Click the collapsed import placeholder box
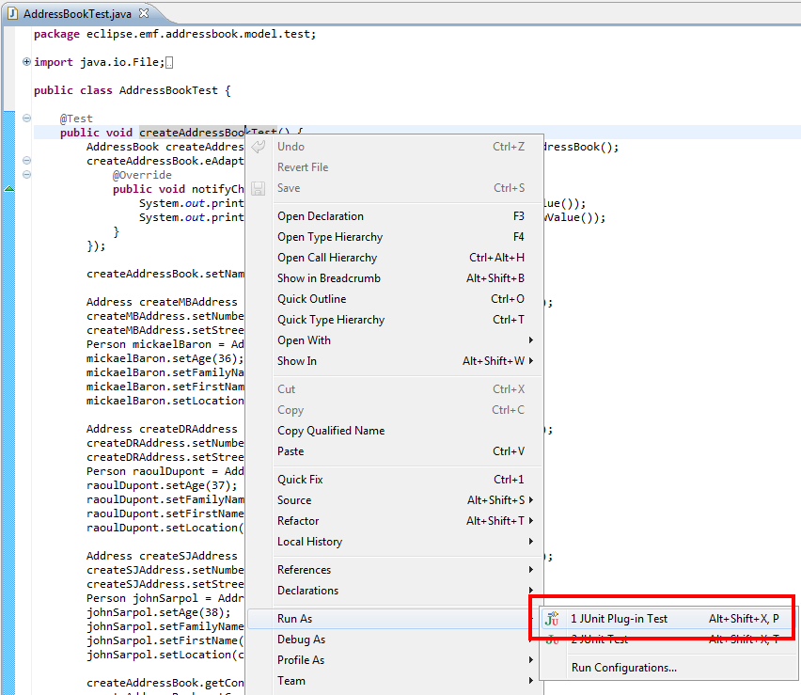This screenshot has width=801, height=695. click(x=169, y=63)
